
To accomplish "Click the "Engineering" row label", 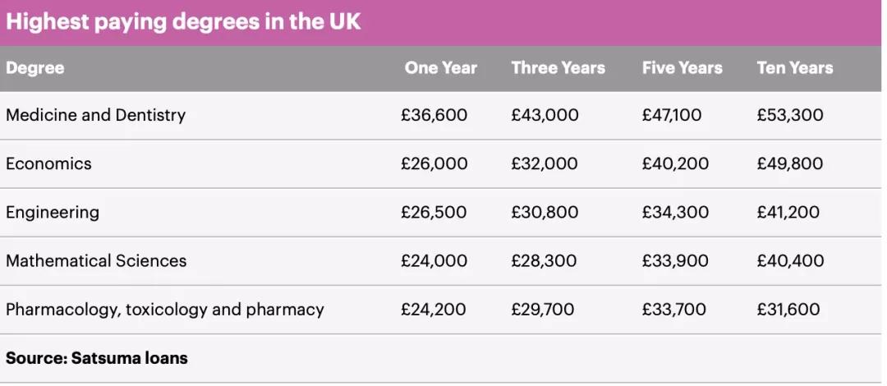I will (53, 212).
